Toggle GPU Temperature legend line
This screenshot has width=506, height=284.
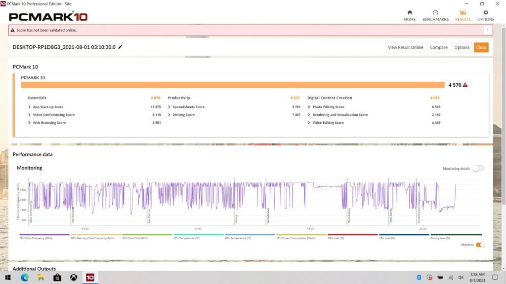(x=250, y=235)
